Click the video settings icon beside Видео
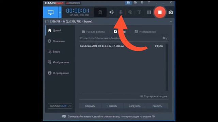Viewport: 218px width, 122px height. point(50,52)
